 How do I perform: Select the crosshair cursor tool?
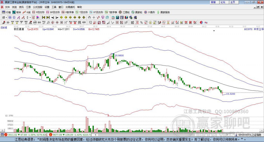coord(94,18)
